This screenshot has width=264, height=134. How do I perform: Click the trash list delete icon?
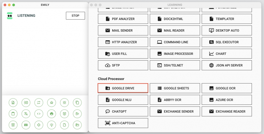tap(77, 114)
